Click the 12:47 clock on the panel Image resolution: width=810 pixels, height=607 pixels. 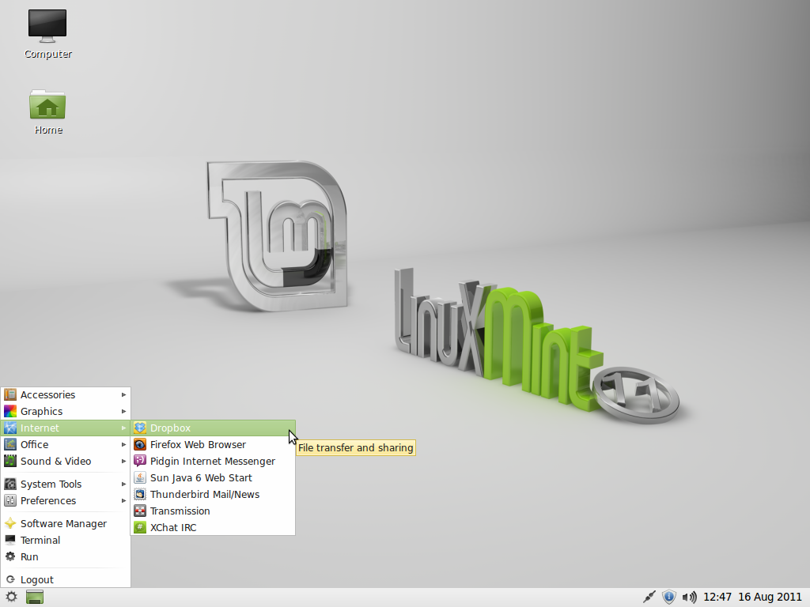(x=717, y=598)
